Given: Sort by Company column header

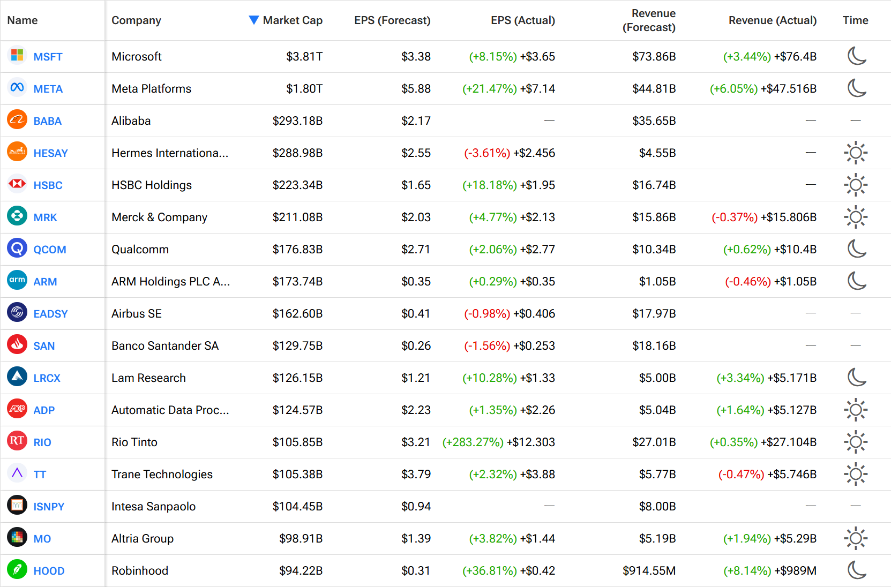Looking at the screenshot, I should [x=136, y=20].
